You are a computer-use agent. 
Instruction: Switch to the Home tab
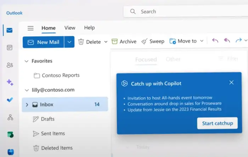[x=49, y=28]
